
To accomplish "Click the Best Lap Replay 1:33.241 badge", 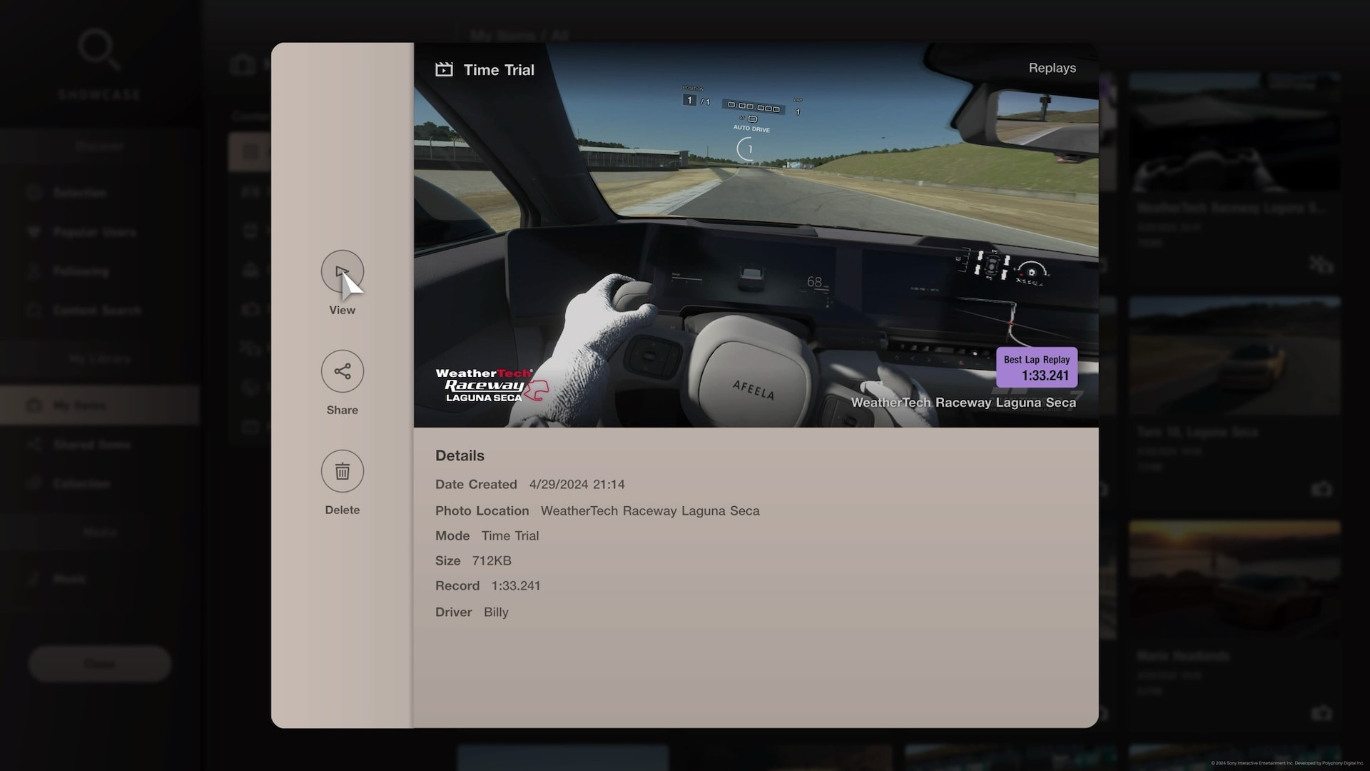I will point(1037,368).
